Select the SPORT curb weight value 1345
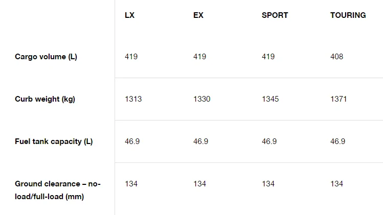Screen dimensions: 383x215 (271, 99)
